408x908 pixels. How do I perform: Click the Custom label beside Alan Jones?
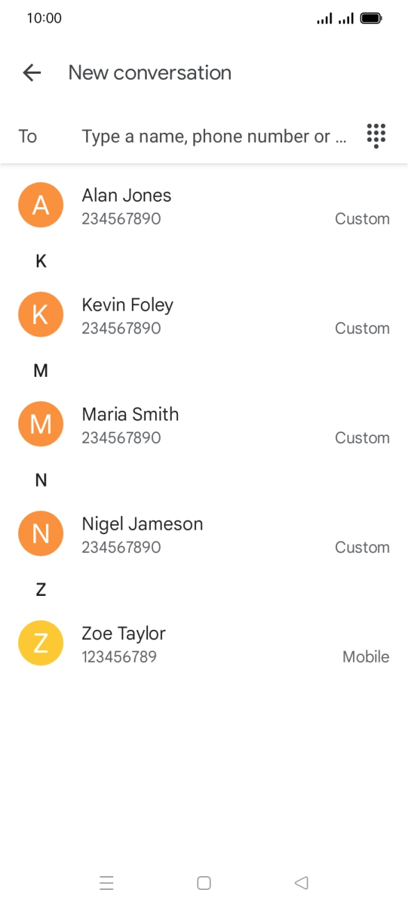click(x=362, y=218)
